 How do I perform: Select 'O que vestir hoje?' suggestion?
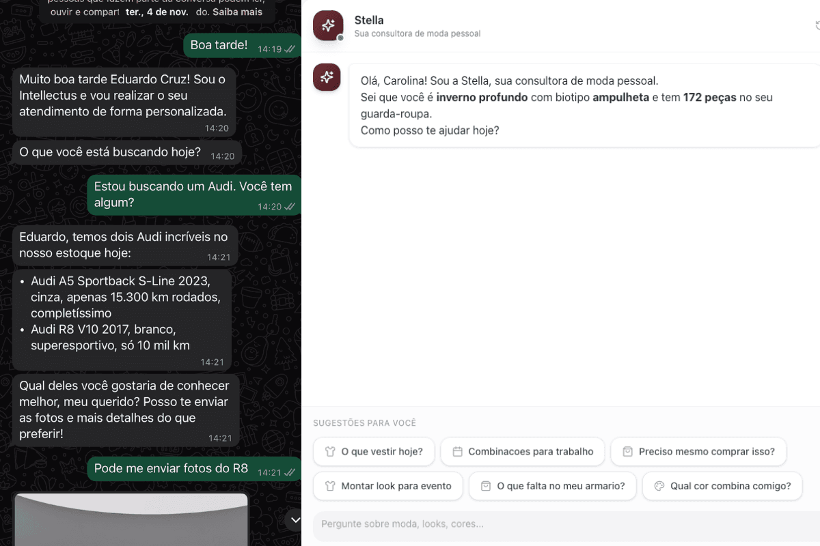coord(374,452)
